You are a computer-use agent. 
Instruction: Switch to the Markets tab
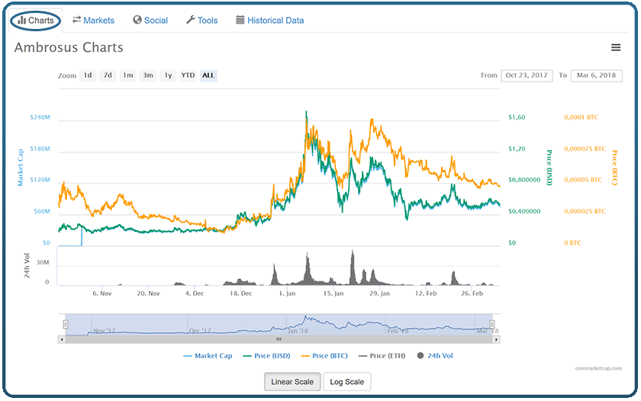[x=94, y=21]
